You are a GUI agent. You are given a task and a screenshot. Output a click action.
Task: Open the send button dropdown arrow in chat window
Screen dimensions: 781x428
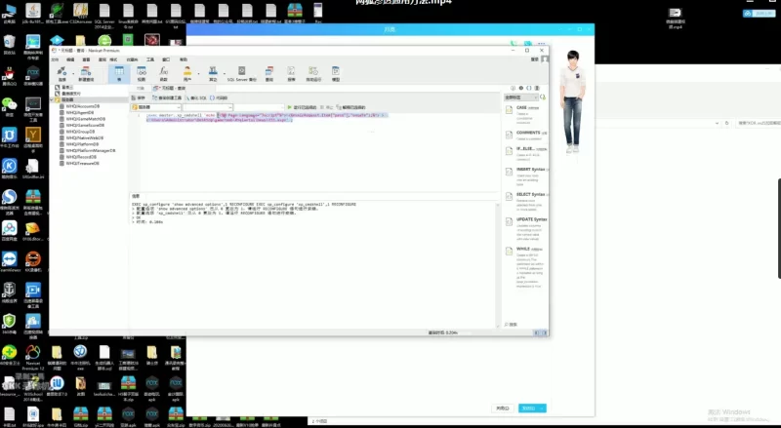[x=543, y=409]
